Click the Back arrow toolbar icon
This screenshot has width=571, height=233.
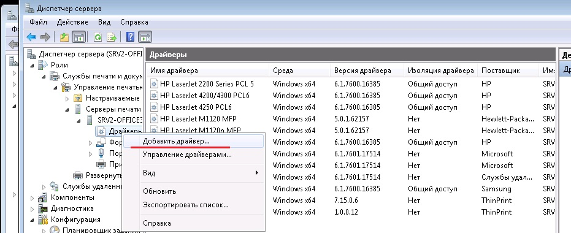click(31, 37)
